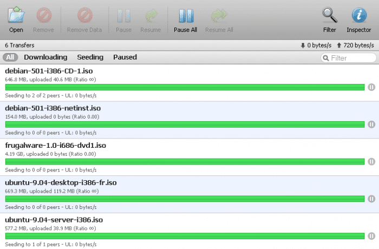The height and width of the screenshot is (249, 379).
Task: Click the Remove Data toolbar icon
Action: click(84, 15)
